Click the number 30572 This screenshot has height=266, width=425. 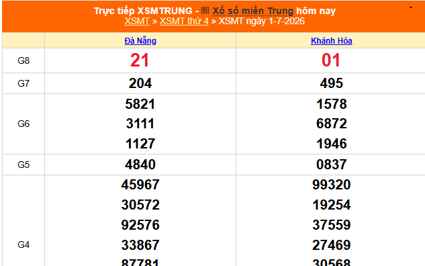[x=140, y=205]
